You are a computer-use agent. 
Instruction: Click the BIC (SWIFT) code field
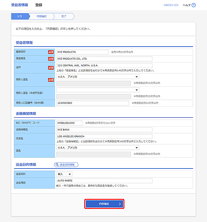[x=69, y=123]
